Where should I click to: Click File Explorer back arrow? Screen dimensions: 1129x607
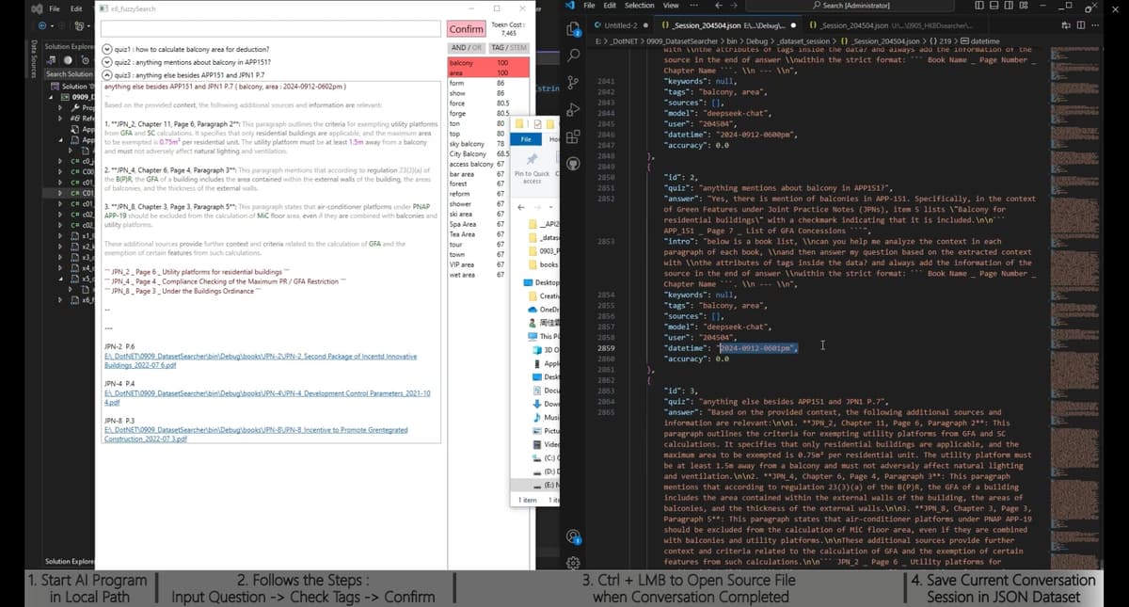point(522,207)
